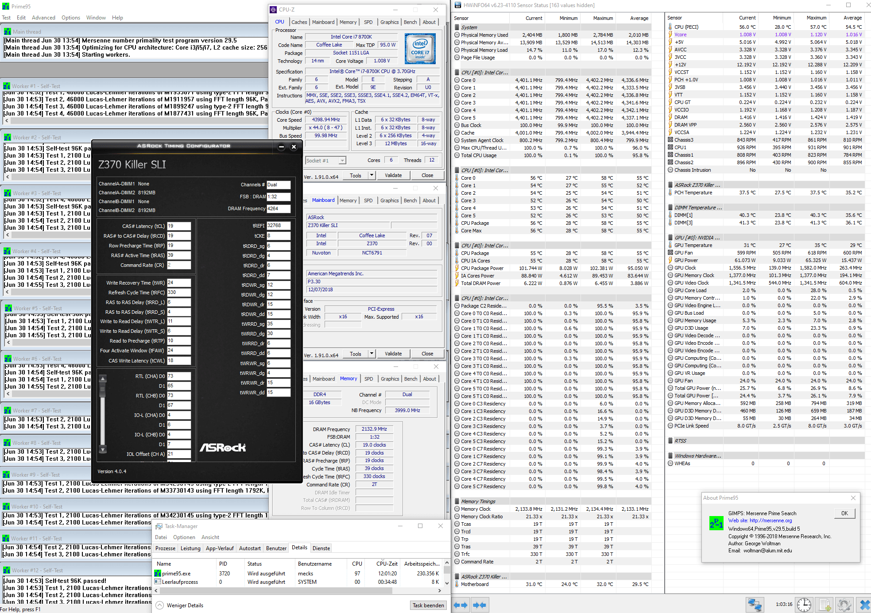This screenshot has height=613, width=871.
Task: Click Prime95 icon in About dialog
Action: tap(716, 523)
